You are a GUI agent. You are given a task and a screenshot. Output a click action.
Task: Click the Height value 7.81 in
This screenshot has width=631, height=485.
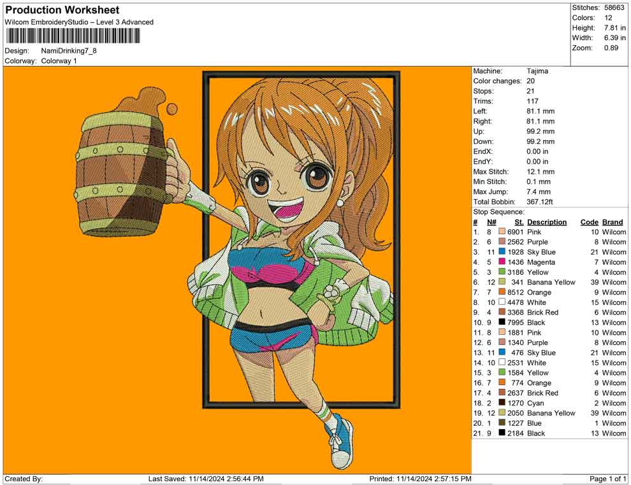tap(615, 28)
